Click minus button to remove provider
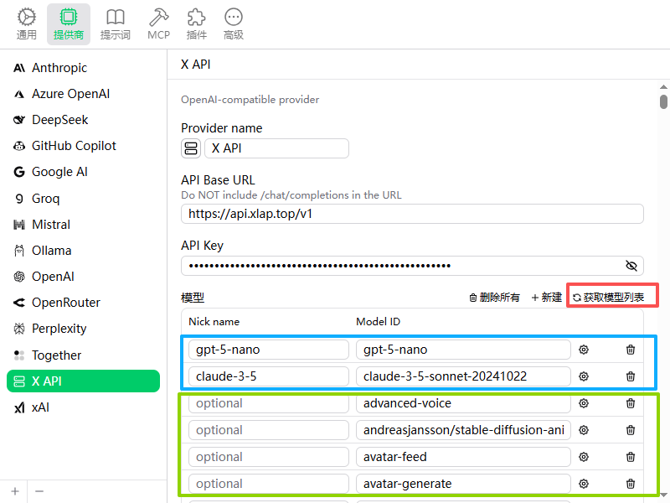 click(x=39, y=491)
